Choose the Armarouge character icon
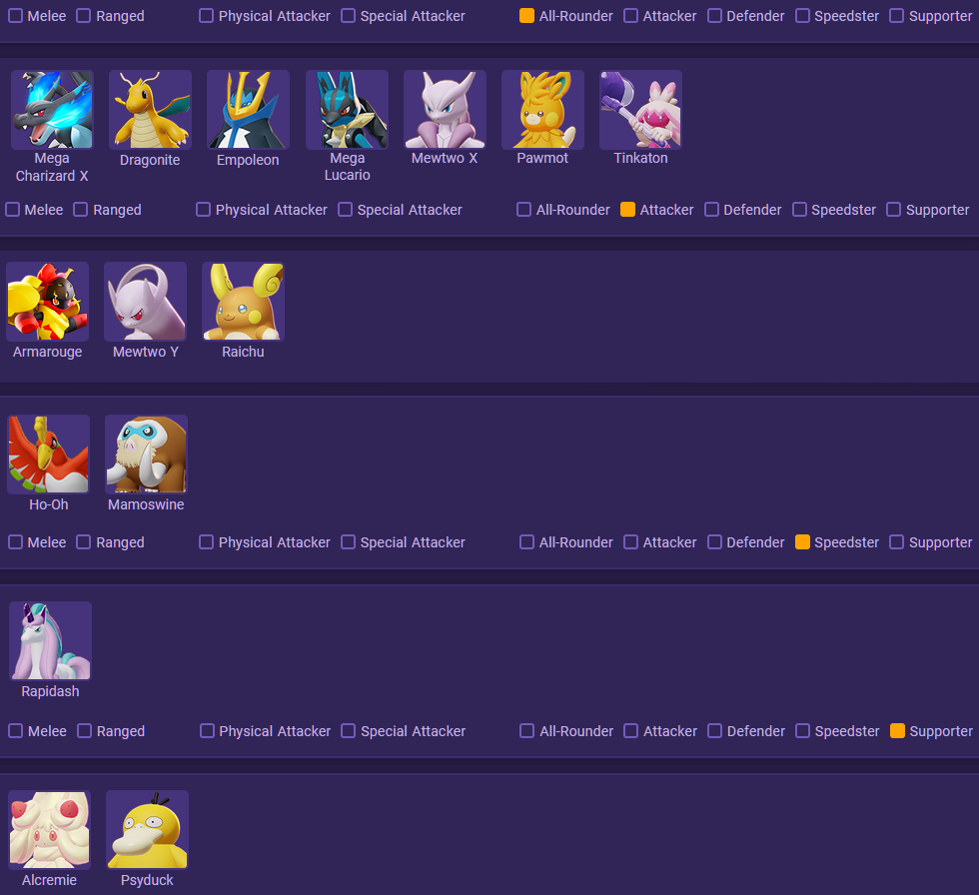 pos(48,302)
